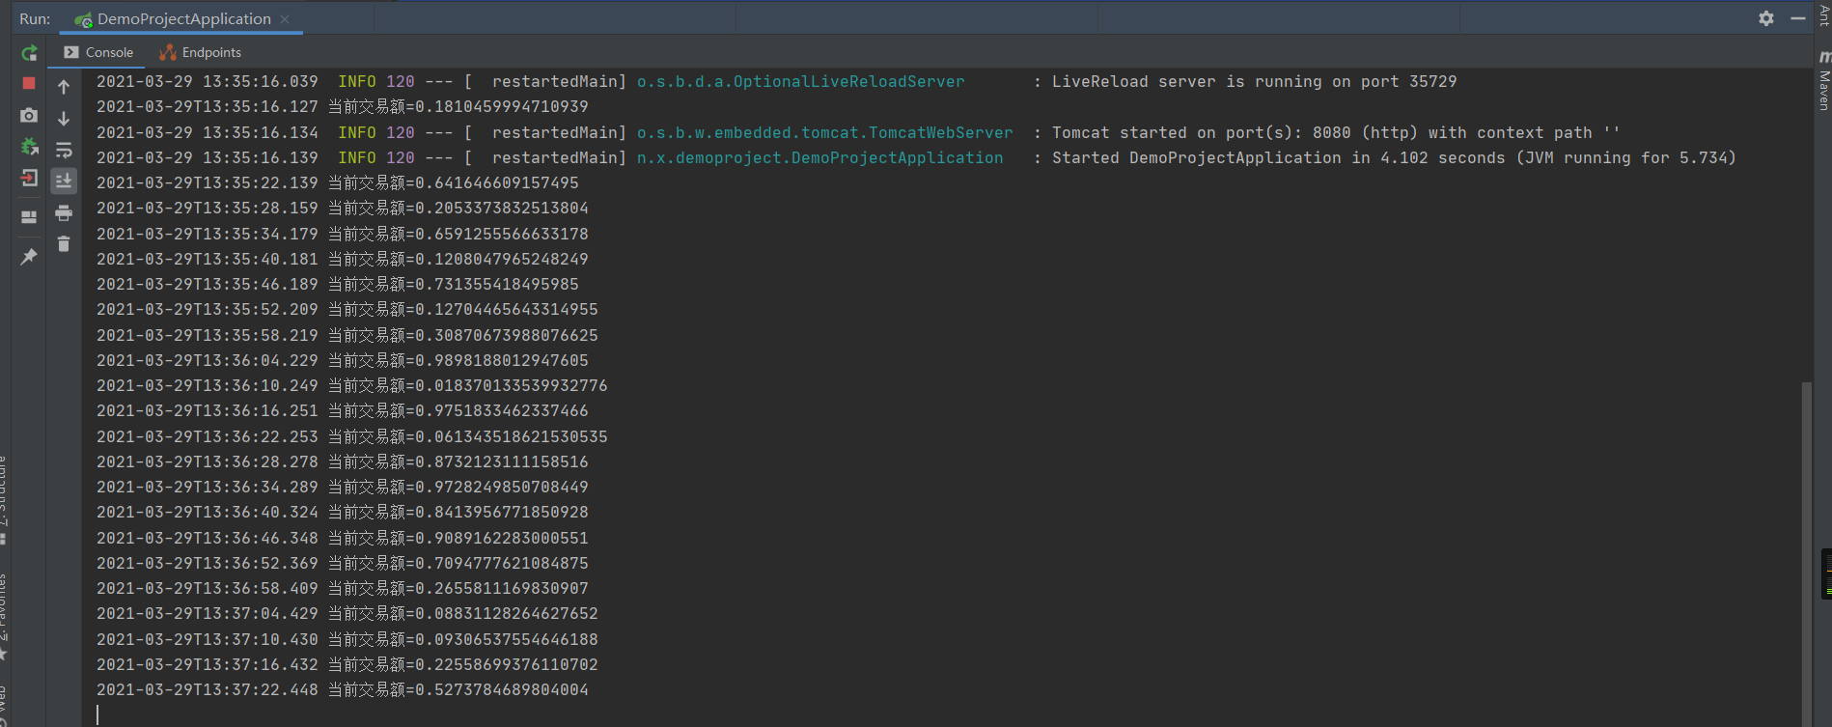Click the log line with 0.641646609157495
The width and height of the screenshot is (1832, 727).
337,183
